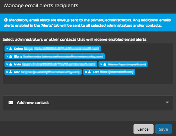The height and width of the screenshot is (136, 176).
Task: Open the Add new contact section
Action: pyautogui.click(x=88, y=103)
